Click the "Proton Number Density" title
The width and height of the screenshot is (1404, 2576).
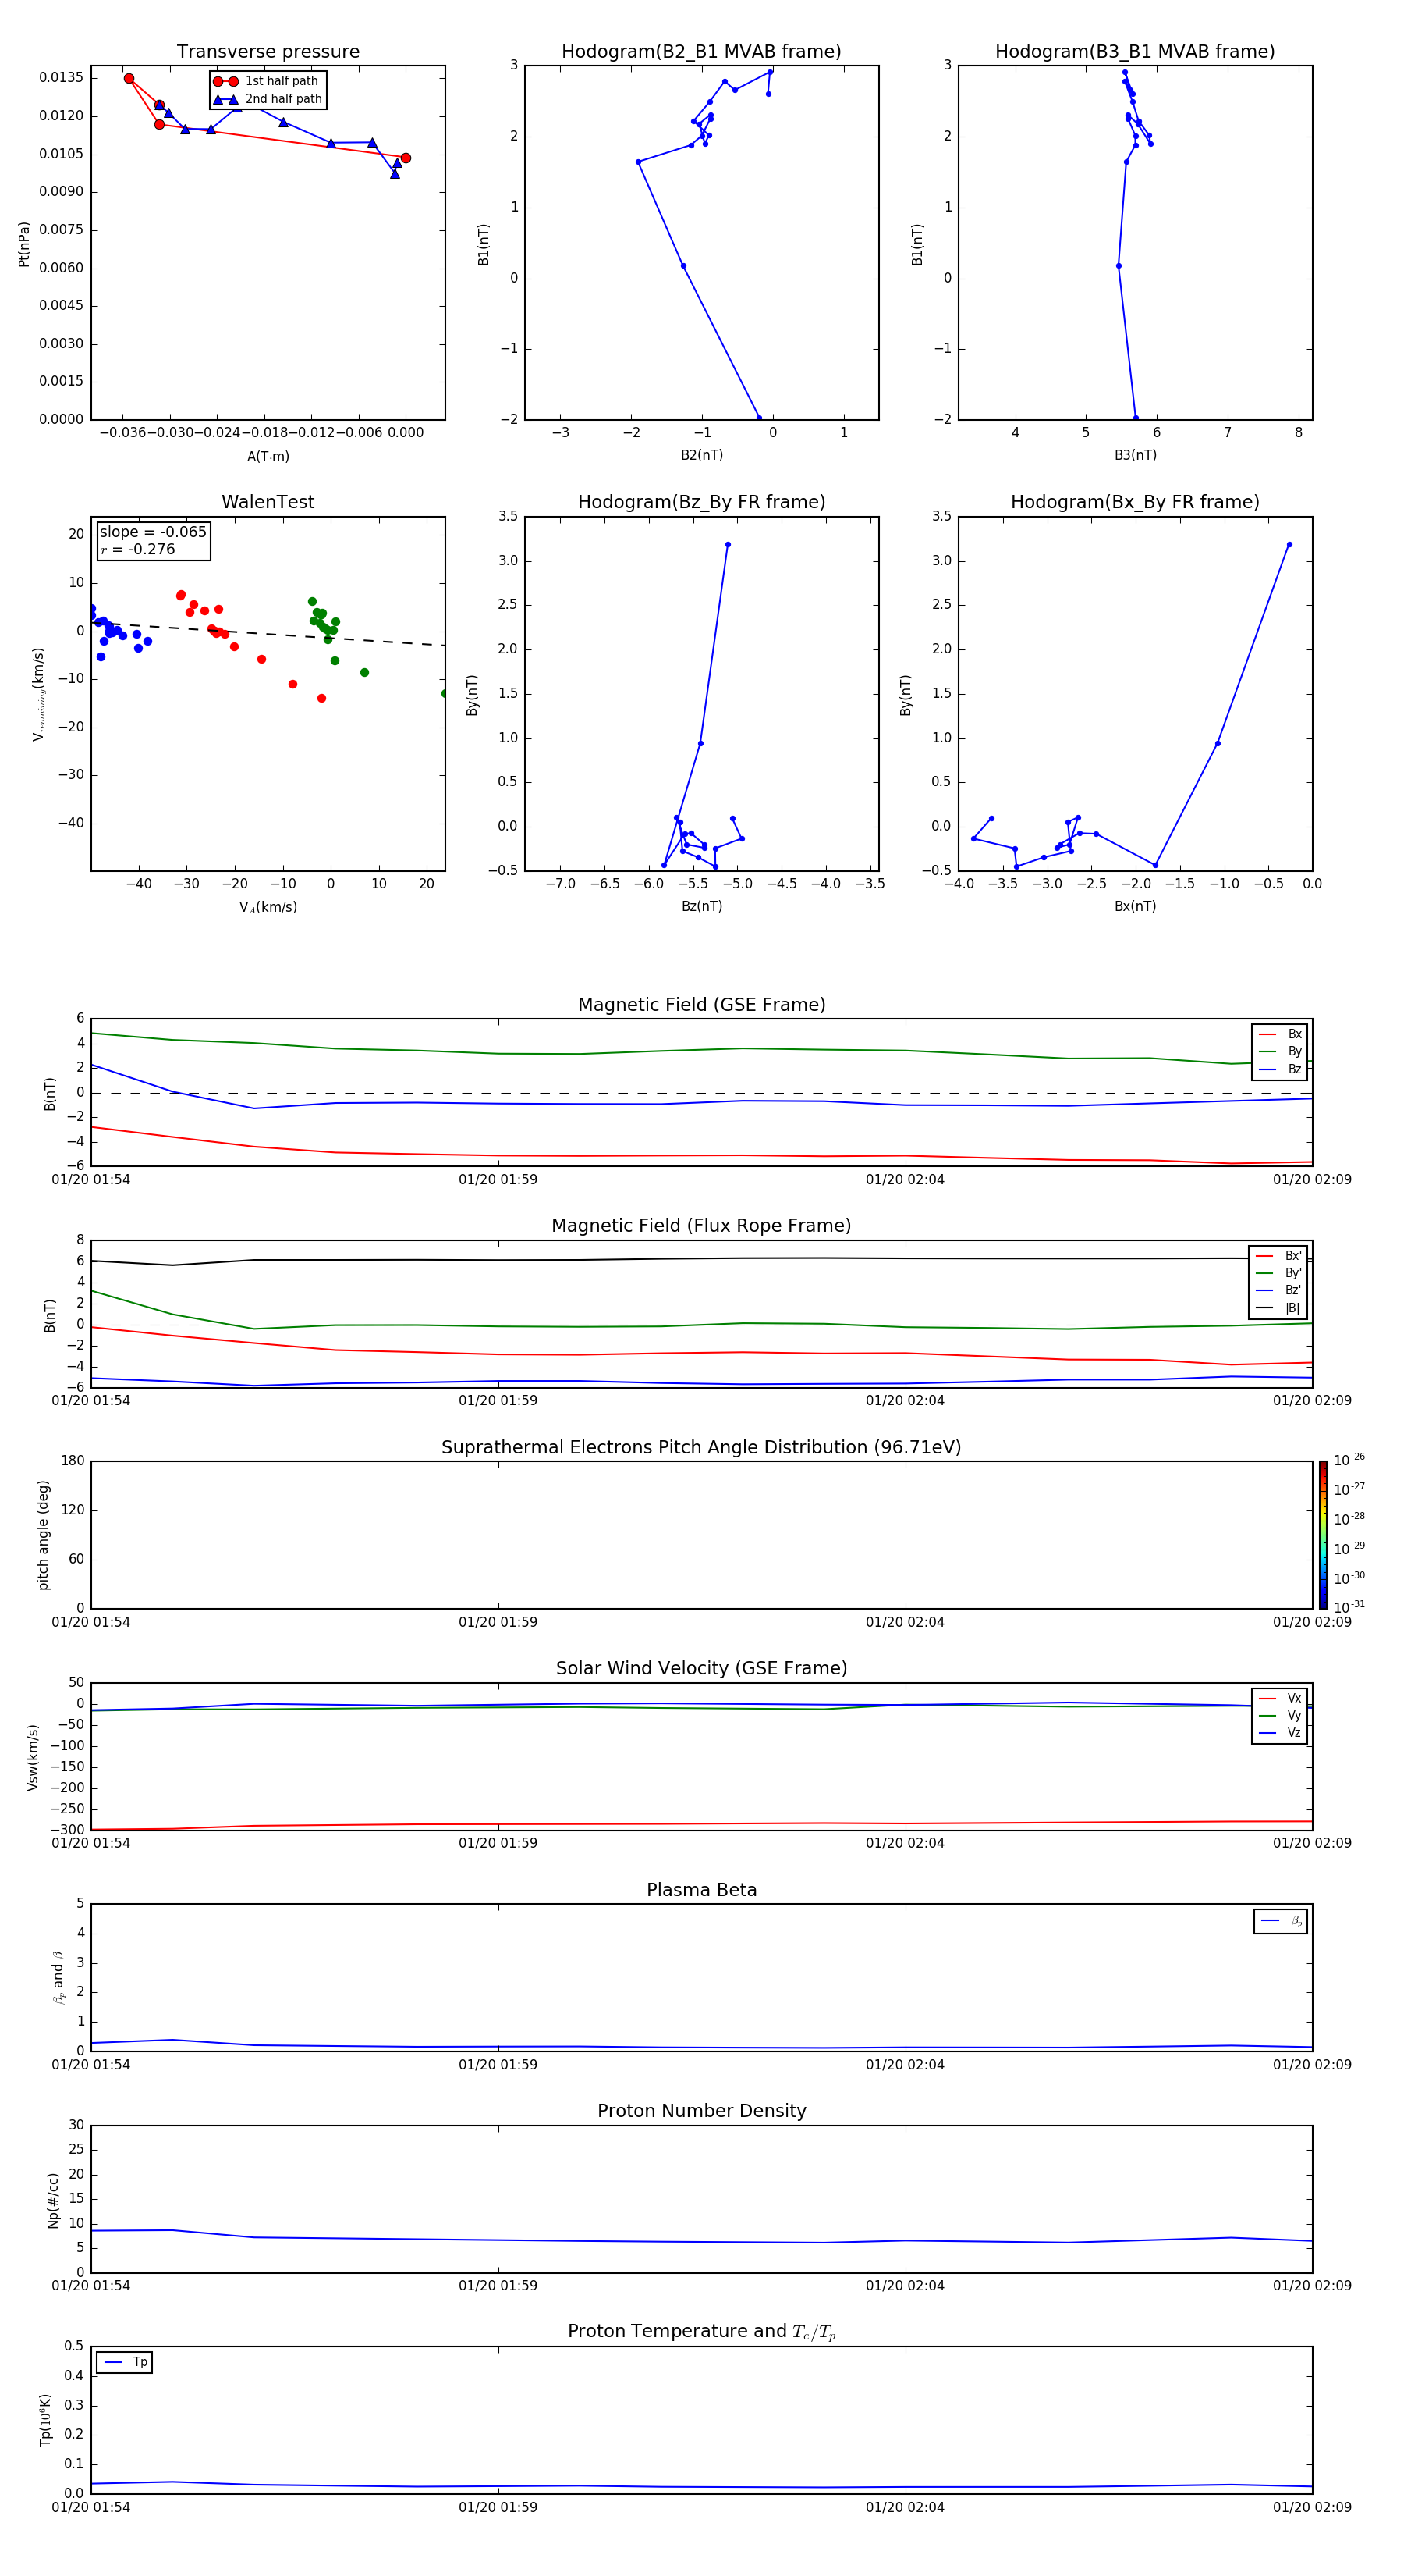point(701,2111)
